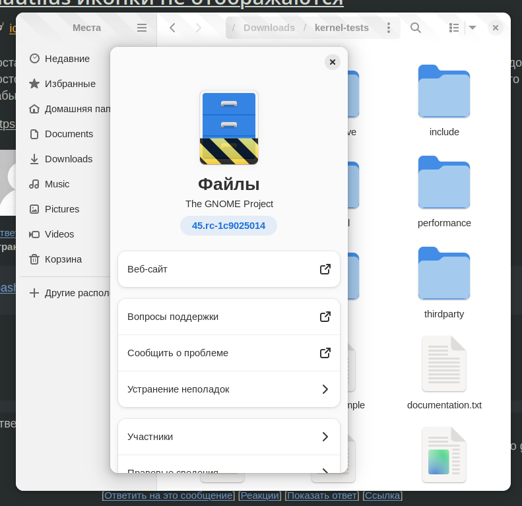The image size is (522, 506).
Task: Select the performance folder
Action: click(x=444, y=192)
